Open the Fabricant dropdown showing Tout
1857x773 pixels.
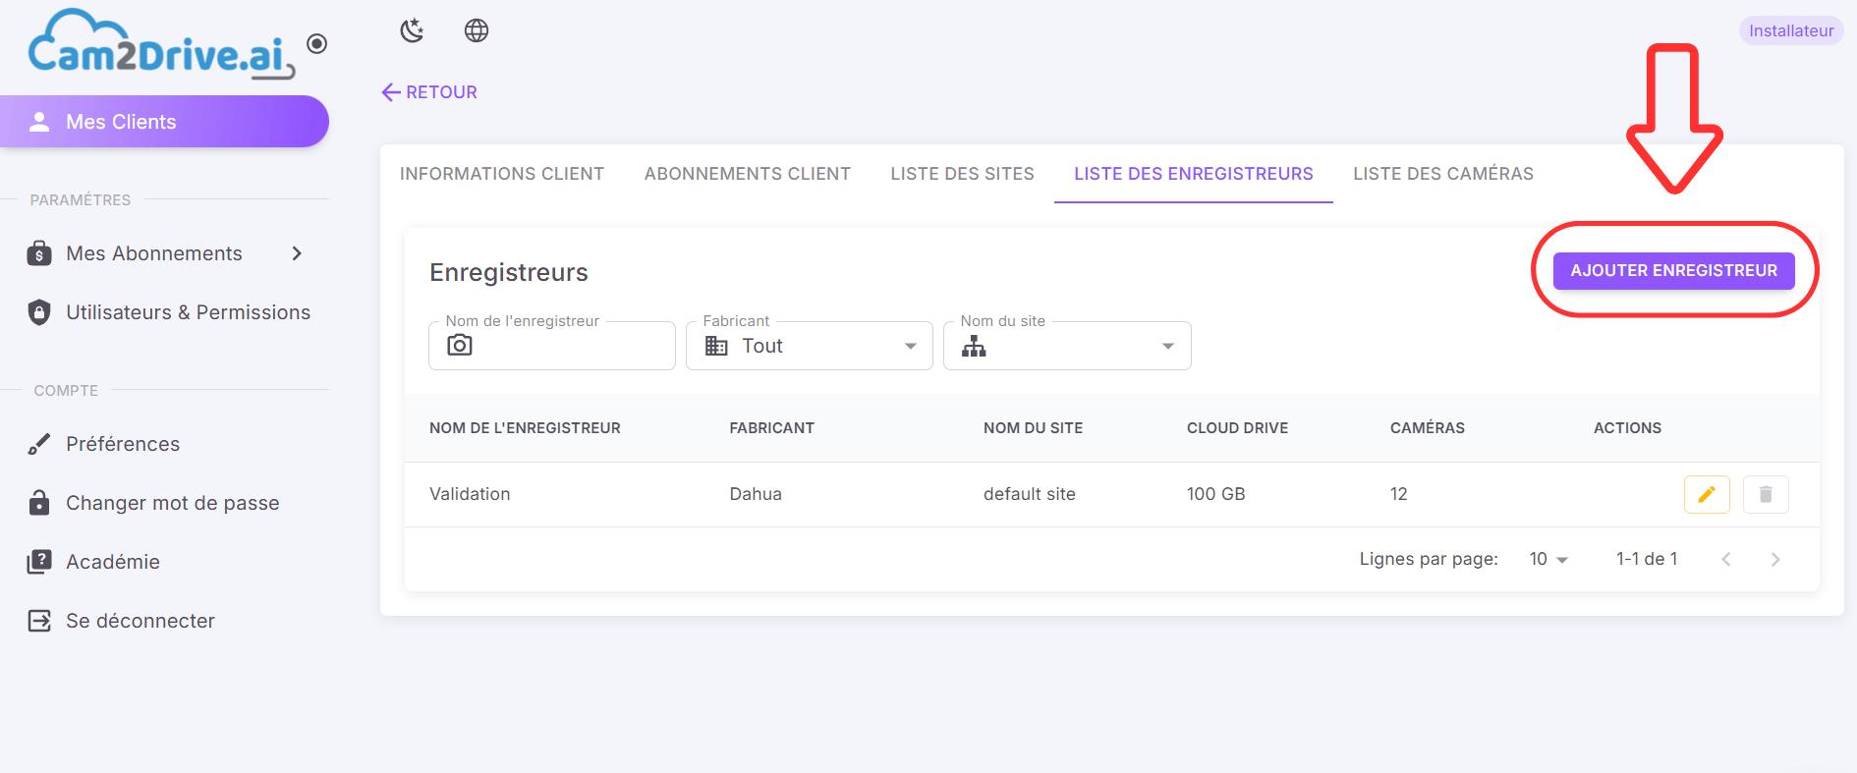(810, 346)
